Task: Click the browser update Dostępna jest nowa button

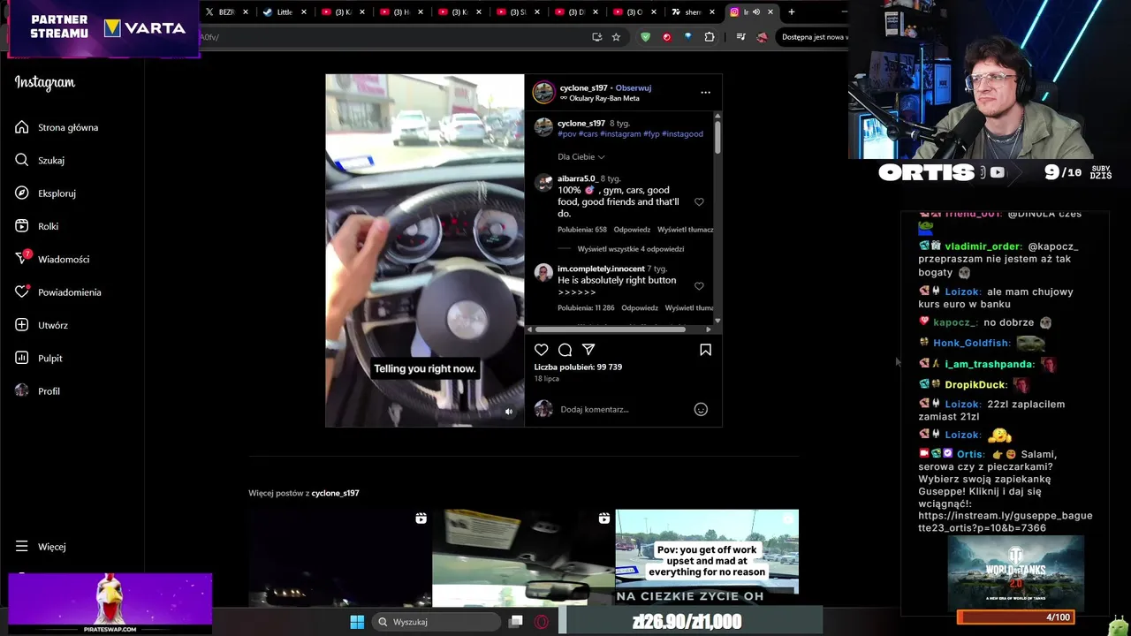Action: pos(813,37)
